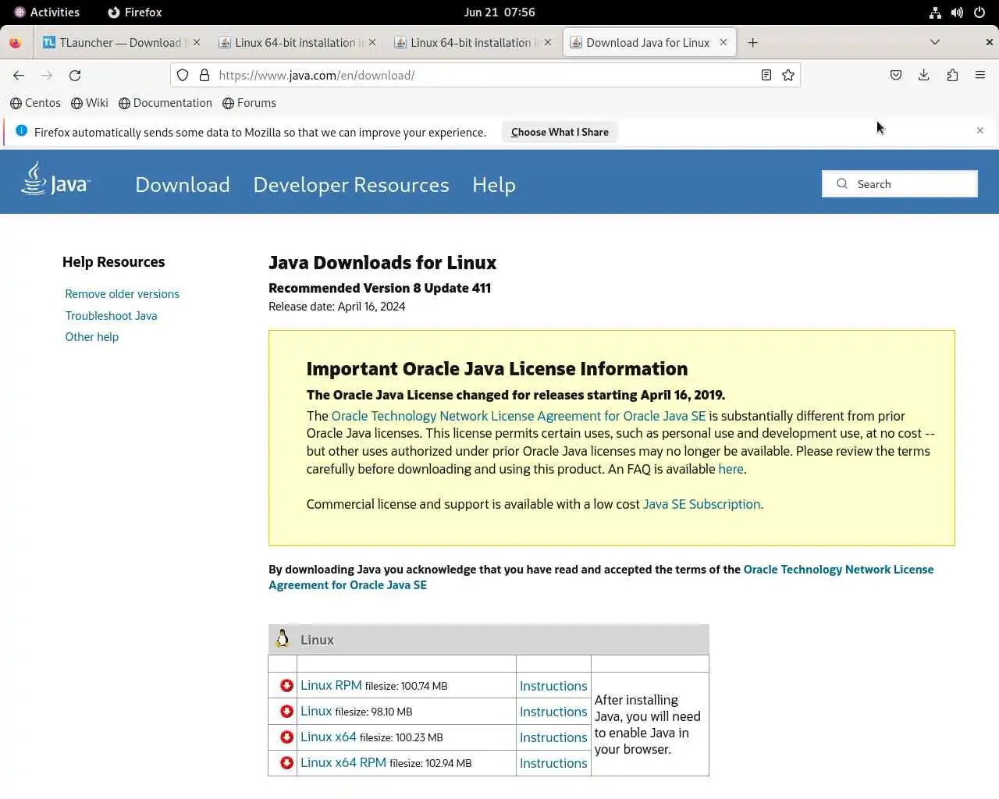Open the volume icon in top bar

tap(957, 12)
